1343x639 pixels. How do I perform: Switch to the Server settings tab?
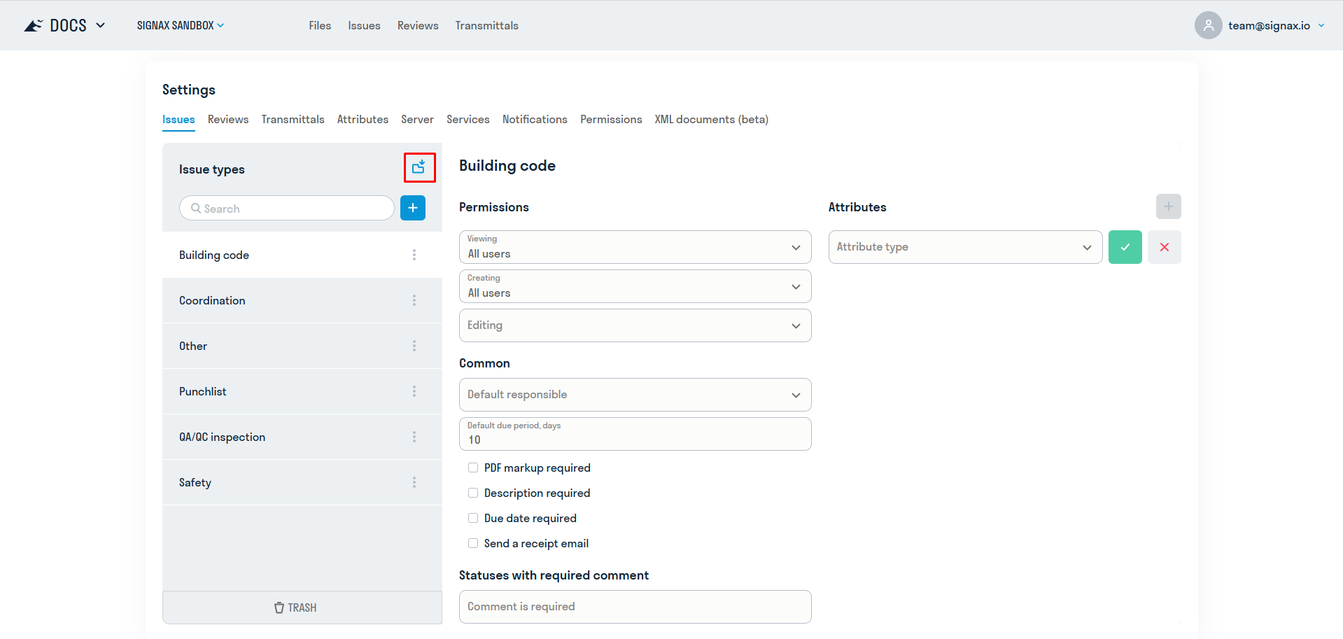click(x=417, y=120)
